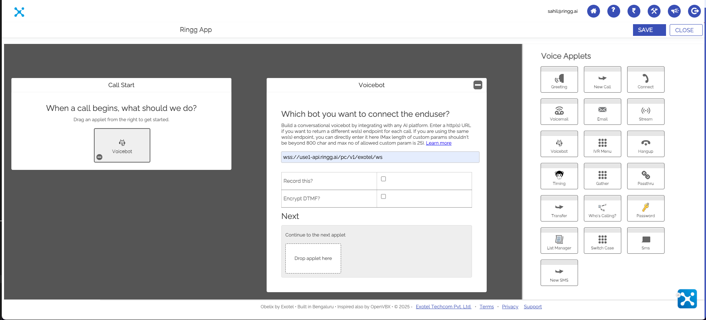Select the Transfer applet
This screenshot has height=320, width=706.
pyautogui.click(x=559, y=208)
